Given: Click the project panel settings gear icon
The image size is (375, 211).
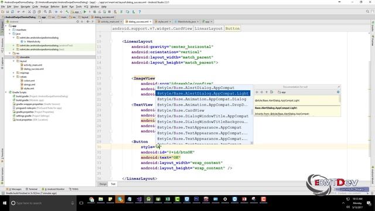Looking at the screenshot, I should 88,22.
